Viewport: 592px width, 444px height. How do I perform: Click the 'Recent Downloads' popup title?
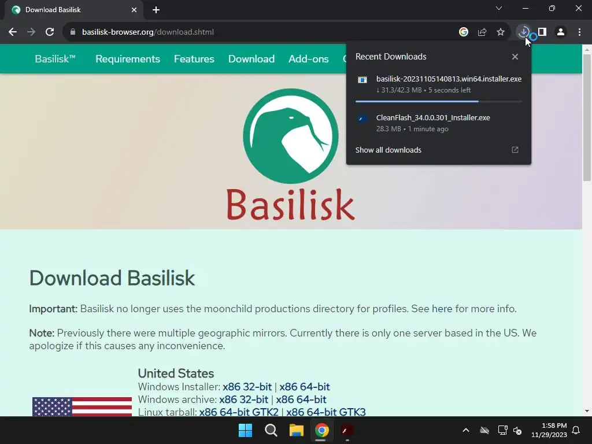coord(391,57)
